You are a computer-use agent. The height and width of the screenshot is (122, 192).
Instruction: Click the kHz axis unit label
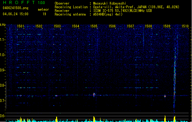3,25
